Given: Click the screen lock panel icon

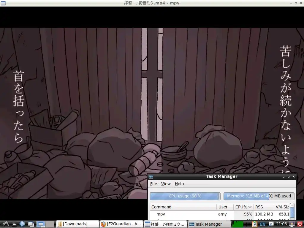Looking at the screenshot, I should 292,224.
